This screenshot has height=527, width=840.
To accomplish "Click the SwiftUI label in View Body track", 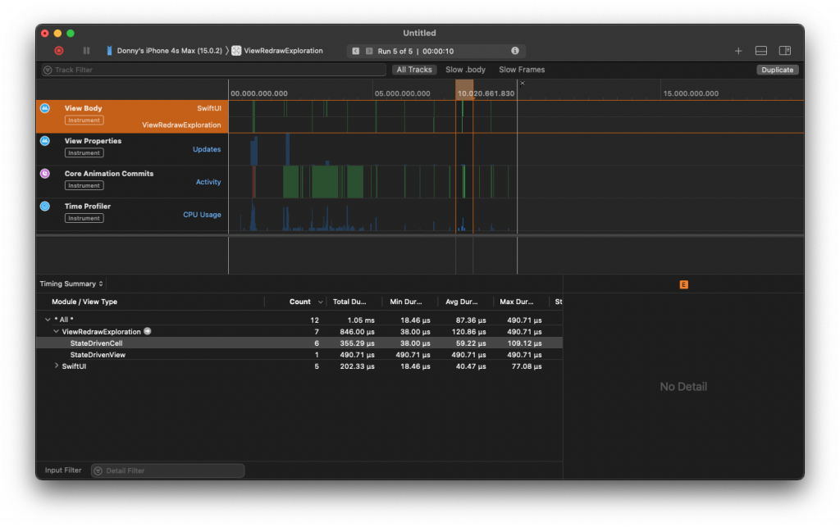I will 209,108.
